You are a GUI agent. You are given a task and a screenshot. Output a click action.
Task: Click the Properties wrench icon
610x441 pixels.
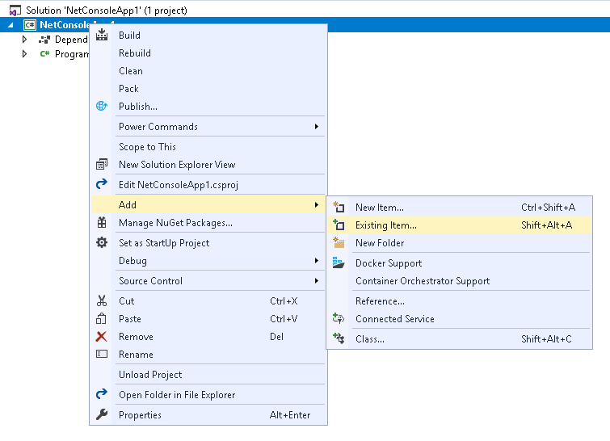coord(102,415)
